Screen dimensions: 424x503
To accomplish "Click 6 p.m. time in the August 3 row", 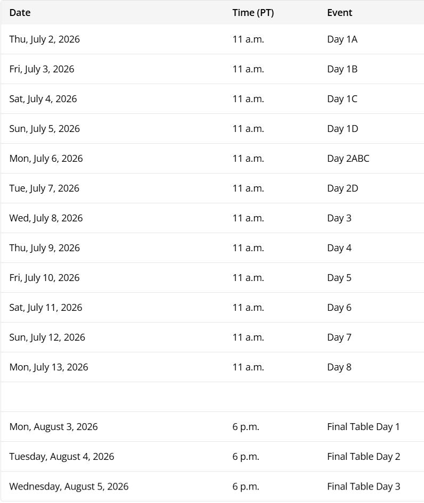I will (x=246, y=427).
